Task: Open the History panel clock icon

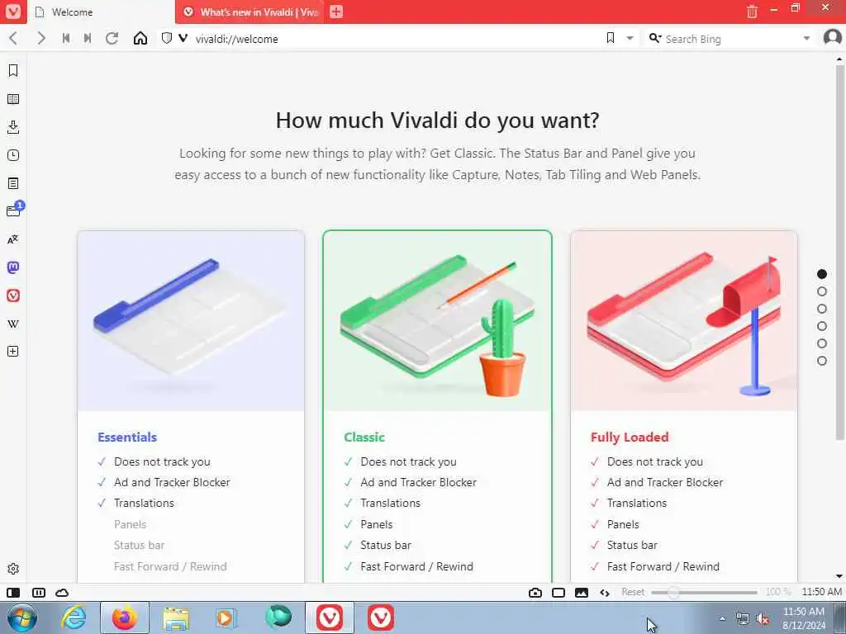Action: pyautogui.click(x=13, y=155)
